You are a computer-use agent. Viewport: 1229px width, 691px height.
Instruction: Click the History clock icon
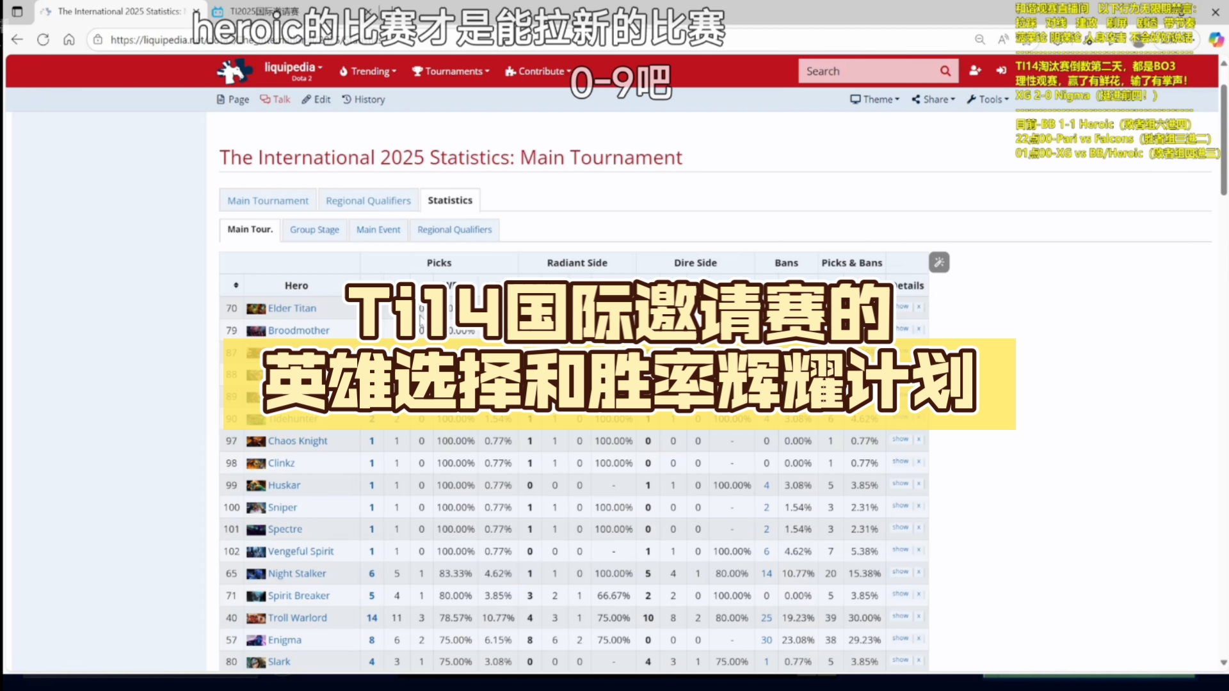click(346, 99)
